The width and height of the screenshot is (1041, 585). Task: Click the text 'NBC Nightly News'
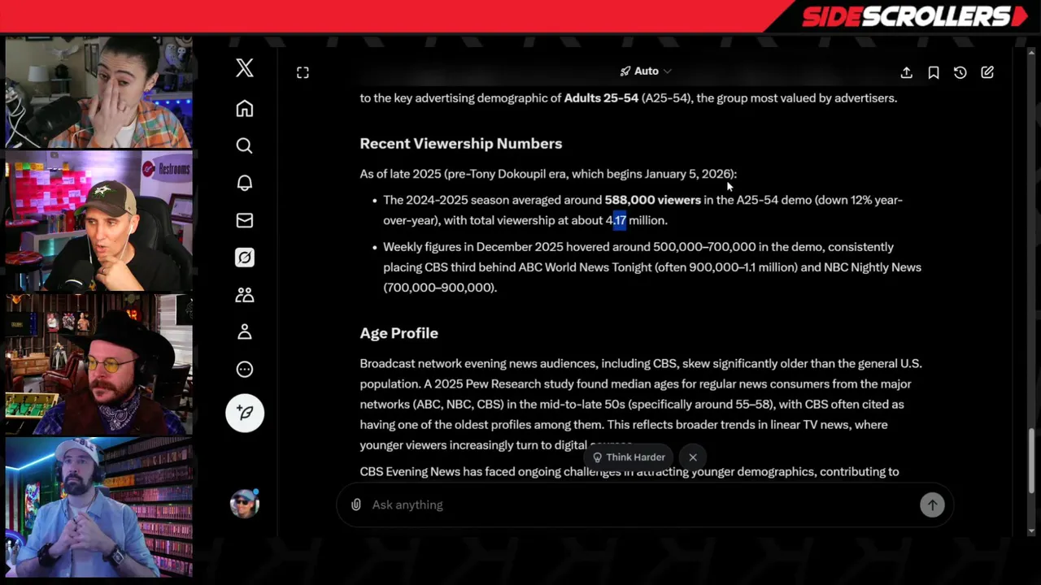coord(873,267)
